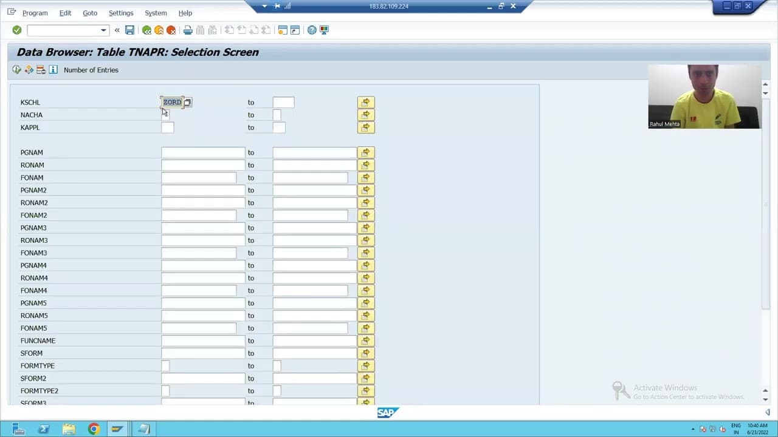Click the ENG IN language indicator
The height and width of the screenshot is (437, 778).
tap(736, 429)
